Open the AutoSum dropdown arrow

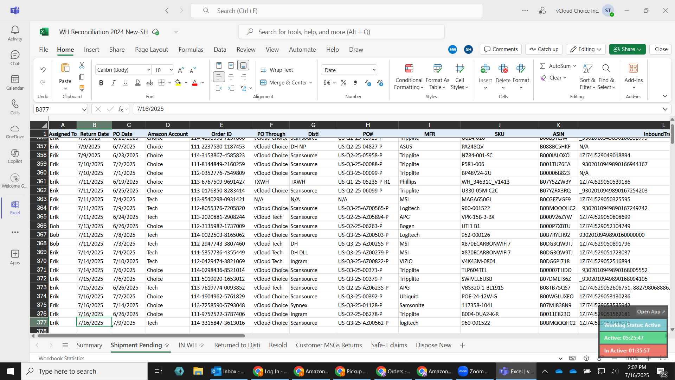pos(574,66)
